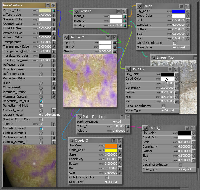Click the Clouds_3 Sky_Color plug icon
Screen dimensions: 200x190
pyautogui.click(x=120, y=146)
